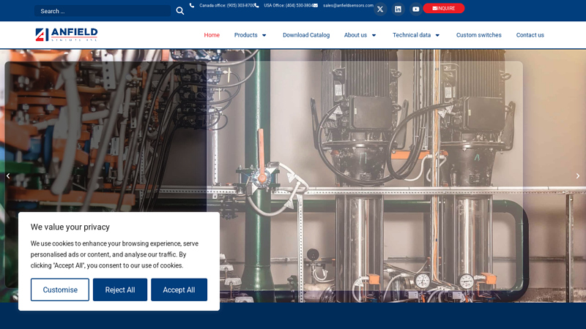Viewport: 586px width, 329px height.
Task: Click the Search input field
Action: pos(103,11)
